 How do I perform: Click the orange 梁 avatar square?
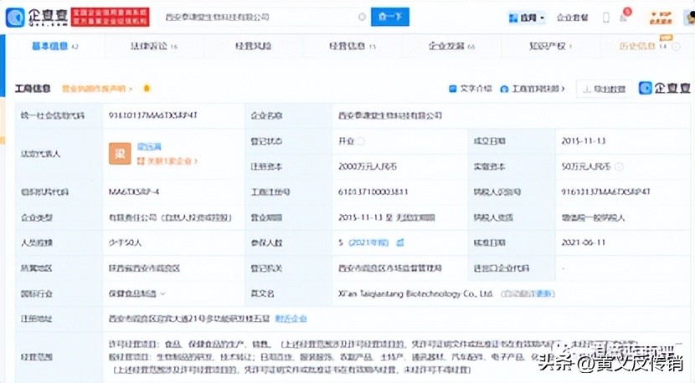click(120, 154)
